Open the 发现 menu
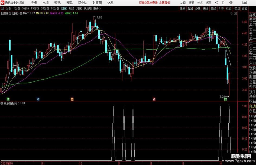The image size is (256, 165). pos(69,3)
